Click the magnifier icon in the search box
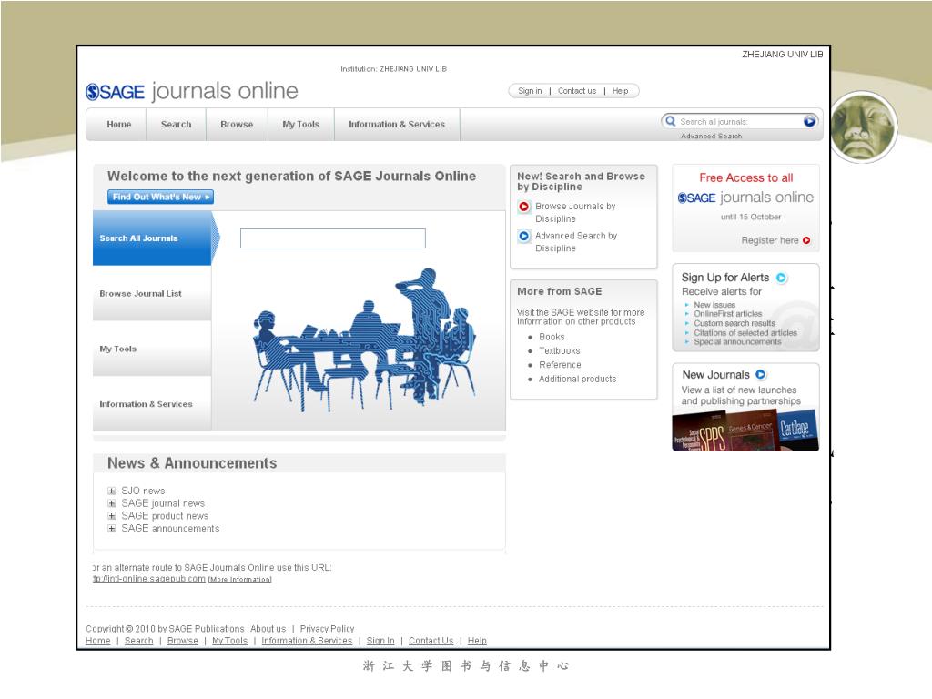The width and height of the screenshot is (932, 699). tap(671, 121)
